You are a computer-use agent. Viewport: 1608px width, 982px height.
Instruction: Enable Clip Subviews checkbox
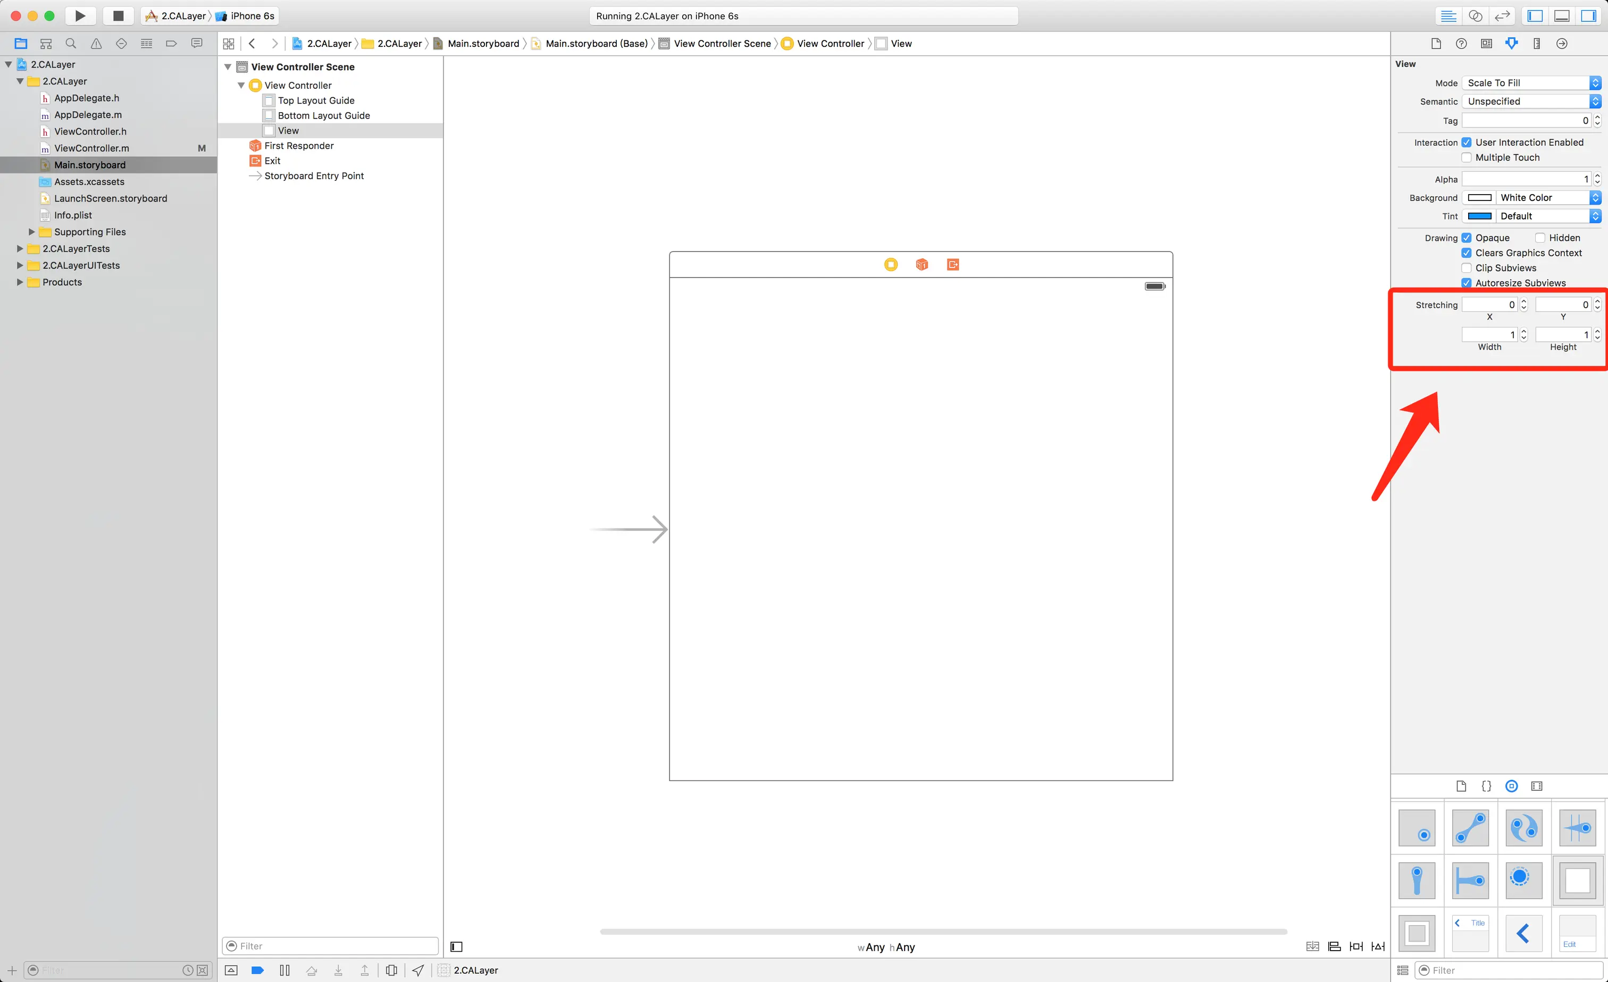(1467, 267)
